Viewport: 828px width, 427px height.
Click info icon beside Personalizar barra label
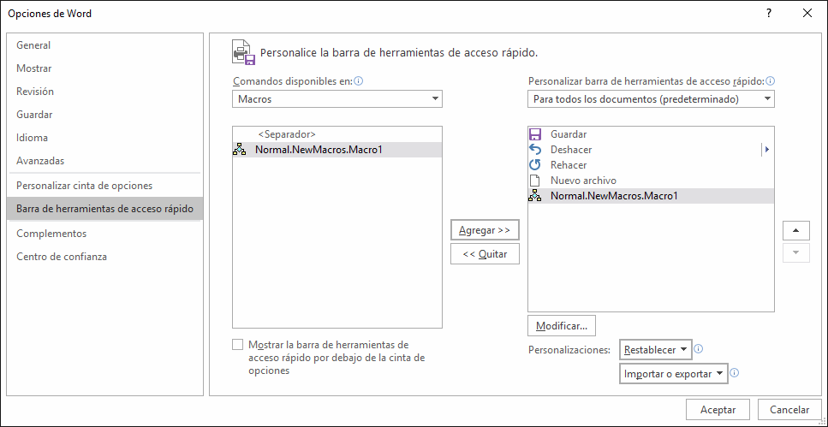point(770,82)
